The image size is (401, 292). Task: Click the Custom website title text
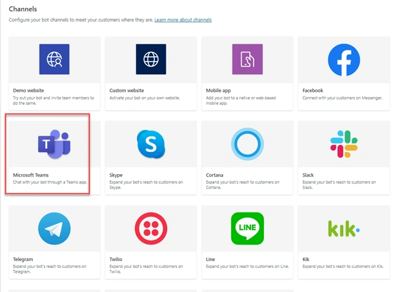126,90
